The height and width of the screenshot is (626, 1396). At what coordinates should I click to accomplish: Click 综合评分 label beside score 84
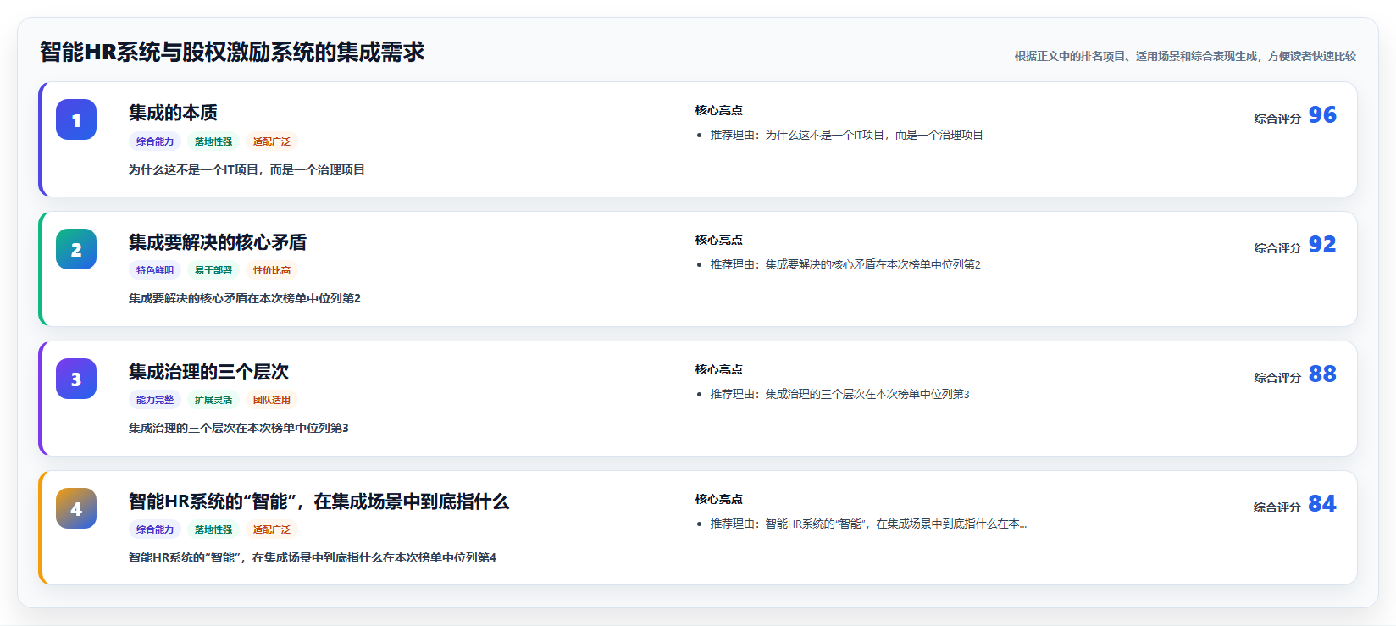[x=1277, y=507]
